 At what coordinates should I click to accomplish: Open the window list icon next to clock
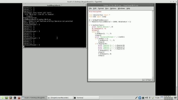[162, 98]
